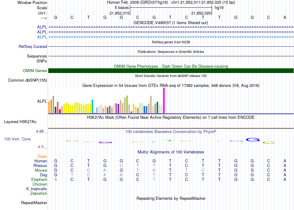294x210 pixels.
Task: Click the large blue G conservation logo
Action: 253,140
